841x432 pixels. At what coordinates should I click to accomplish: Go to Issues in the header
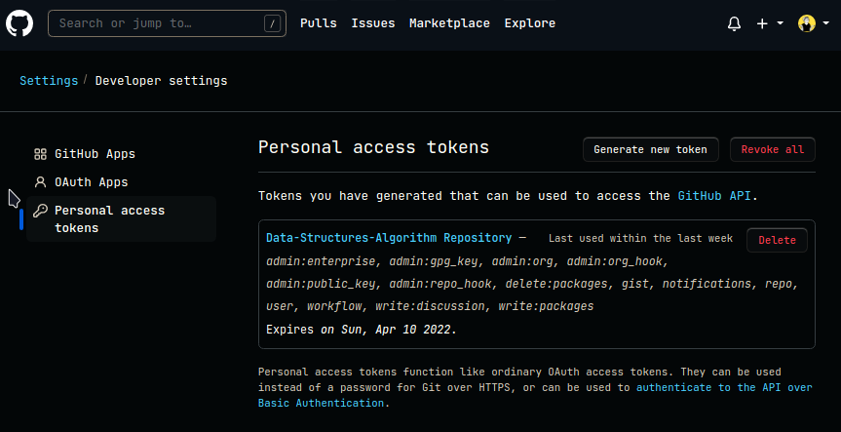(x=373, y=23)
